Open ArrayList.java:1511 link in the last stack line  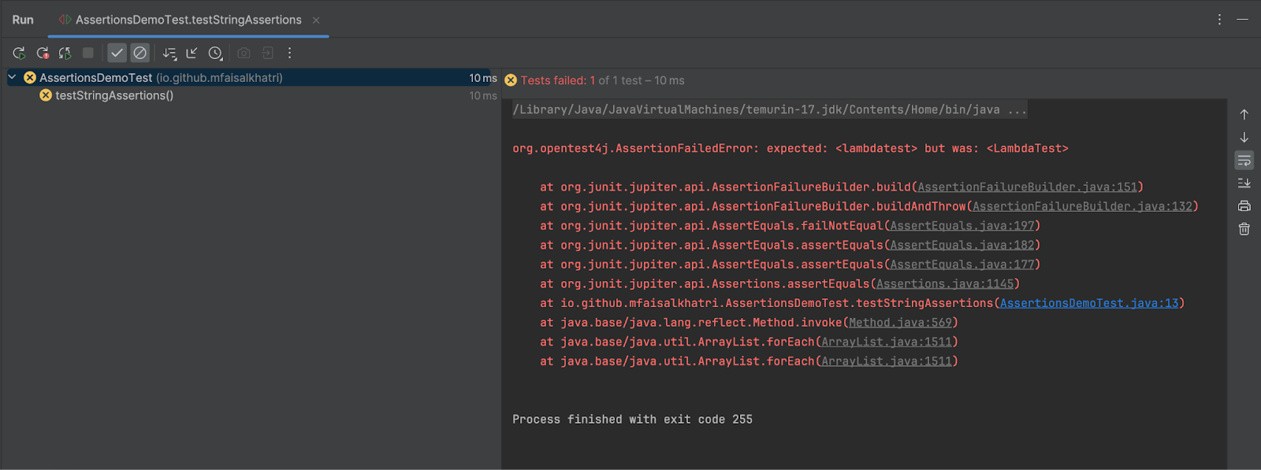[887, 361]
